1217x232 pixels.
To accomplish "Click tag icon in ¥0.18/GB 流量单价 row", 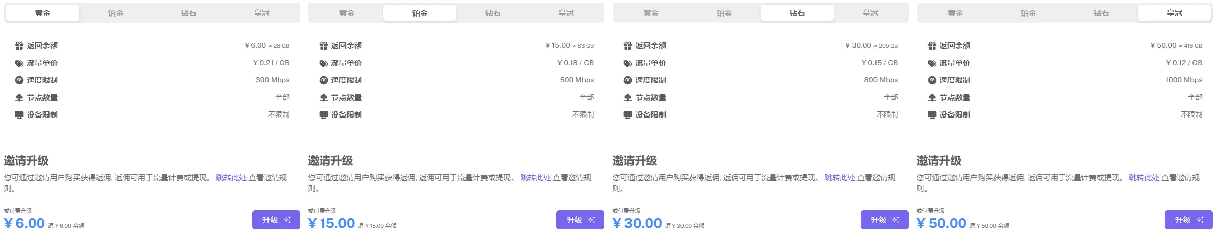I will click(x=324, y=63).
